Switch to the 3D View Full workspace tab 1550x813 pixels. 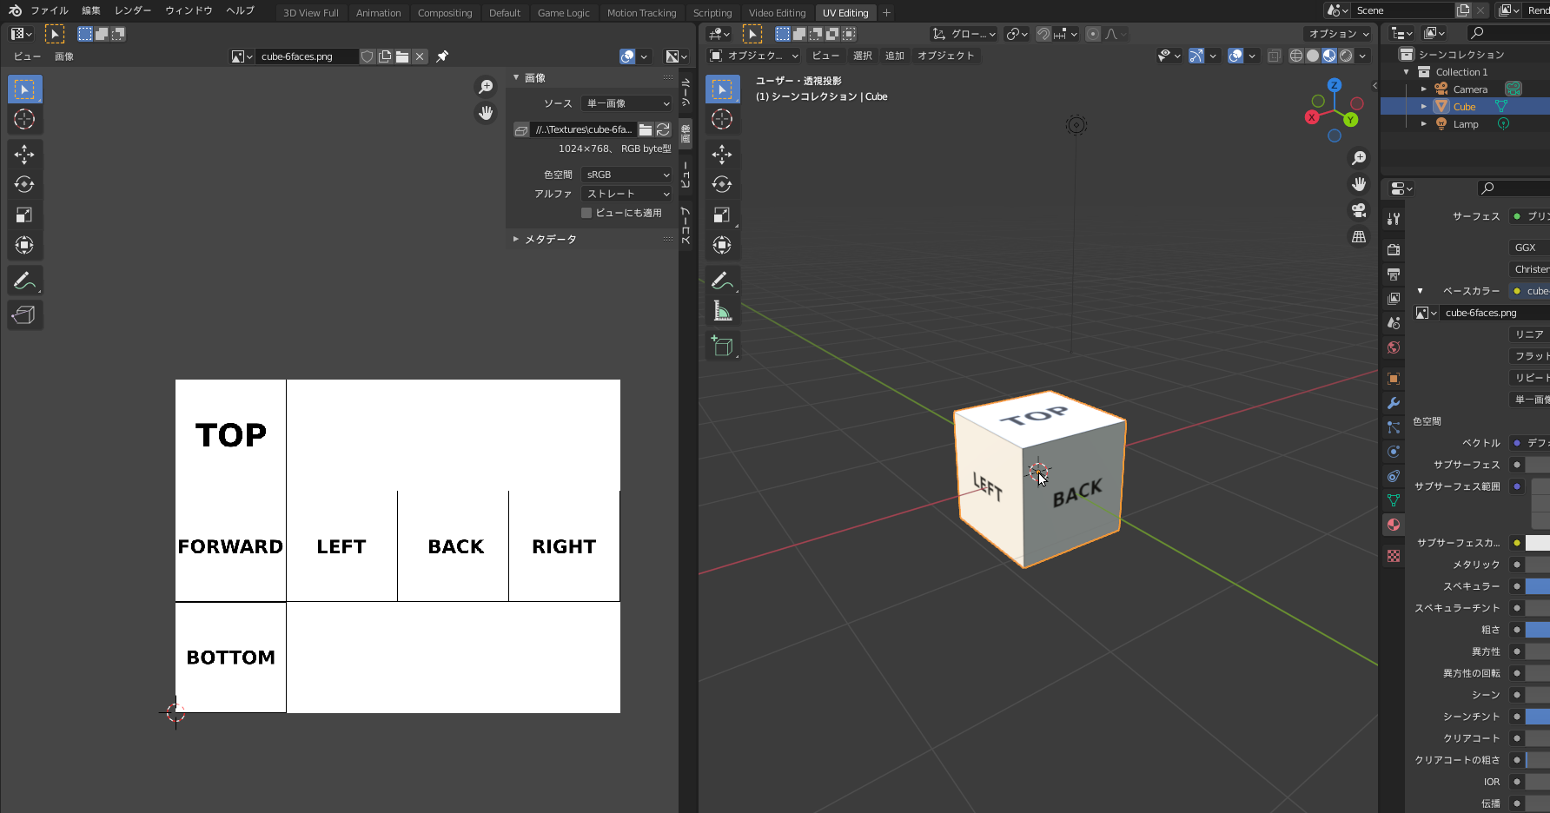[311, 13]
